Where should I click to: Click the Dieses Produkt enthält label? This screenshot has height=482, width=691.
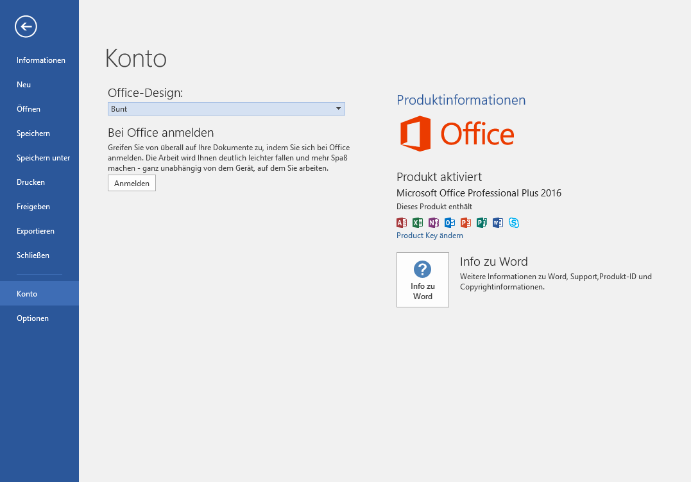[434, 207]
